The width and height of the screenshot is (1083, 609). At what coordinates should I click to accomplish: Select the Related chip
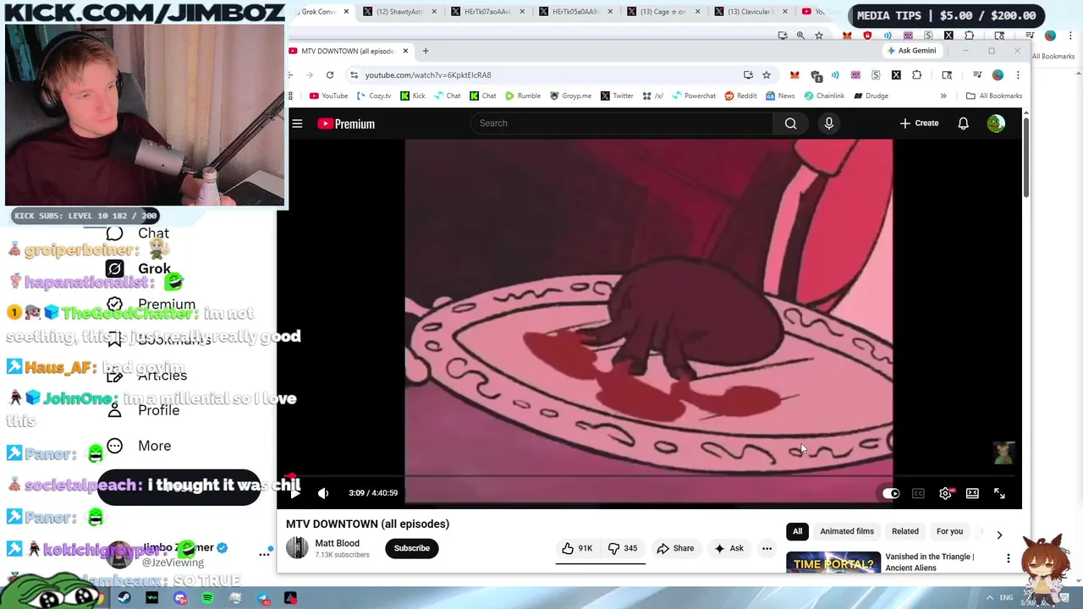coord(904,531)
